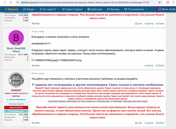Click +Цитата under Black_Death225 message
Image resolution: width=176 pixels, height=129 pixels.
click(149, 66)
